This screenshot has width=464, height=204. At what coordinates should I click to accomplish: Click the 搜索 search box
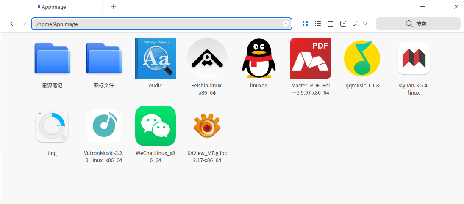click(x=418, y=24)
